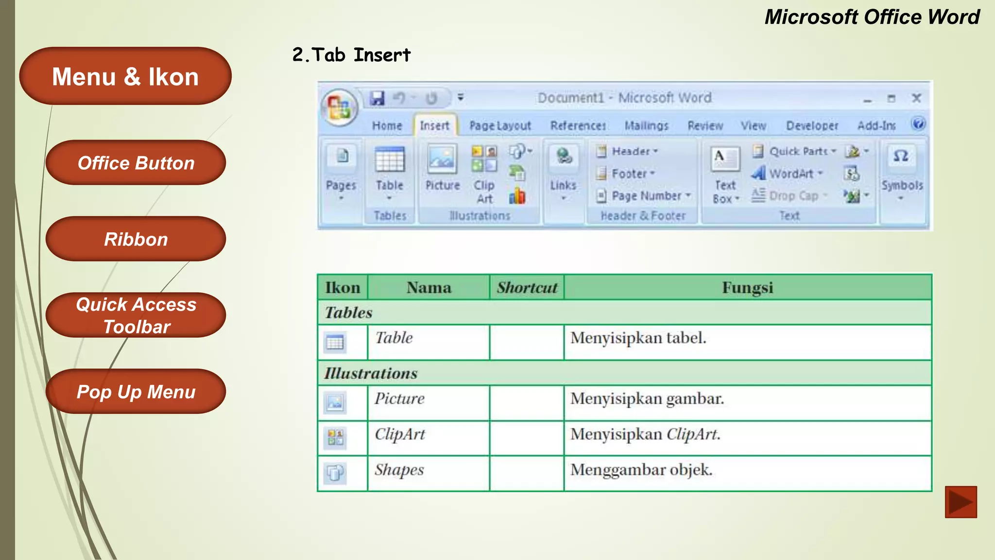
Task: Open the Page Number dropdown
Action: [x=643, y=196]
